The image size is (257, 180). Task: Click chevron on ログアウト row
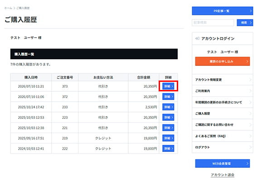click(x=250, y=147)
